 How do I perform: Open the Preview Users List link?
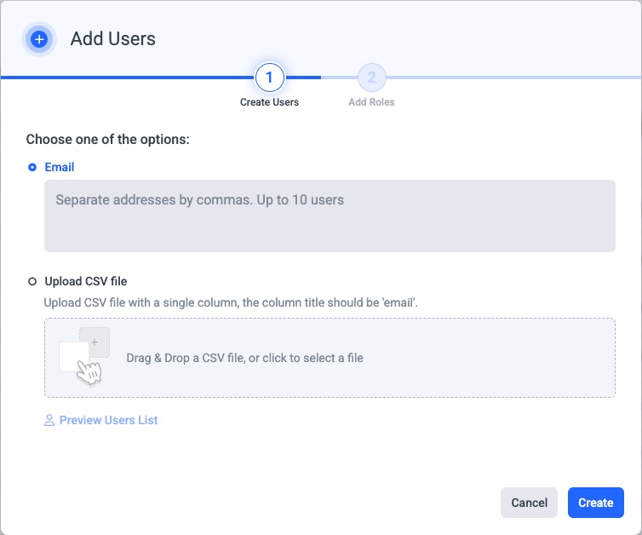point(108,420)
